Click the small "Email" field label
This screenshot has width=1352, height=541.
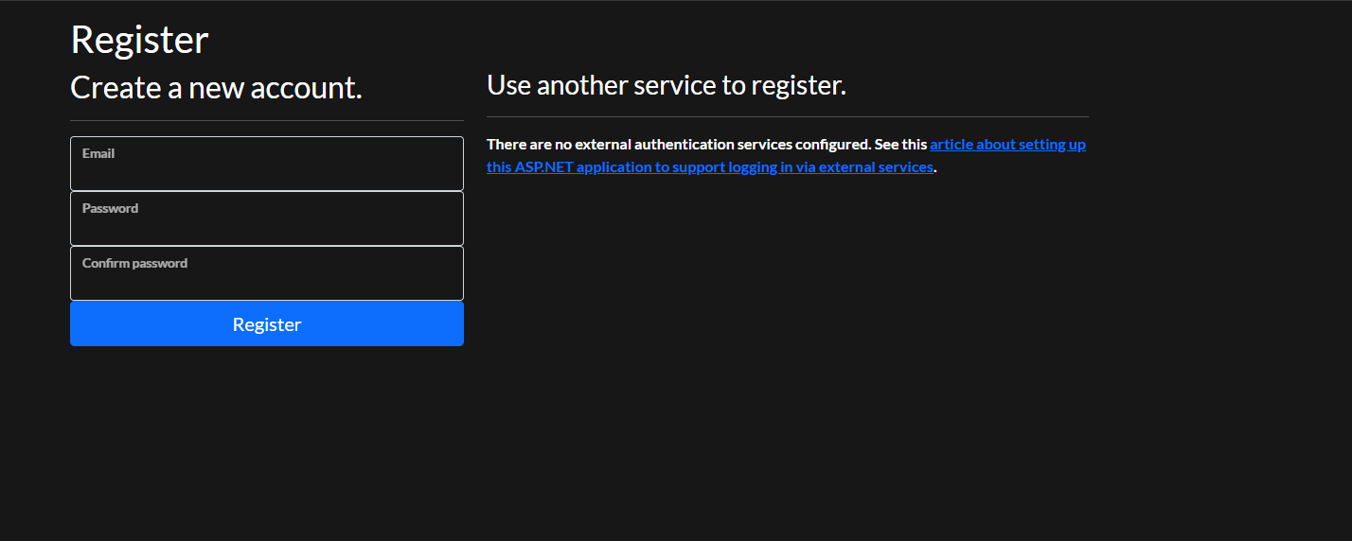(98, 153)
